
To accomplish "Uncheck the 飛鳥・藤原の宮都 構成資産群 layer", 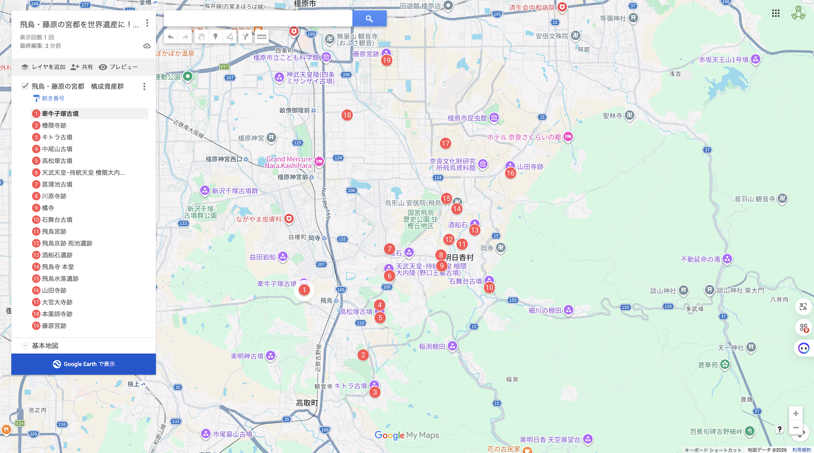I will coord(25,86).
